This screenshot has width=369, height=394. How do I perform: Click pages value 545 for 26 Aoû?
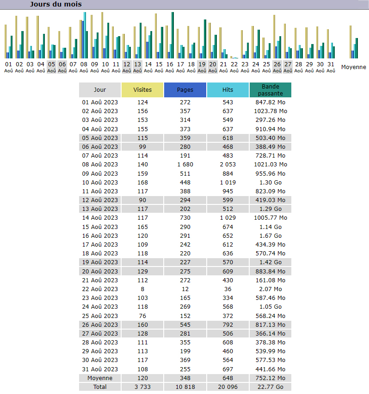click(185, 324)
